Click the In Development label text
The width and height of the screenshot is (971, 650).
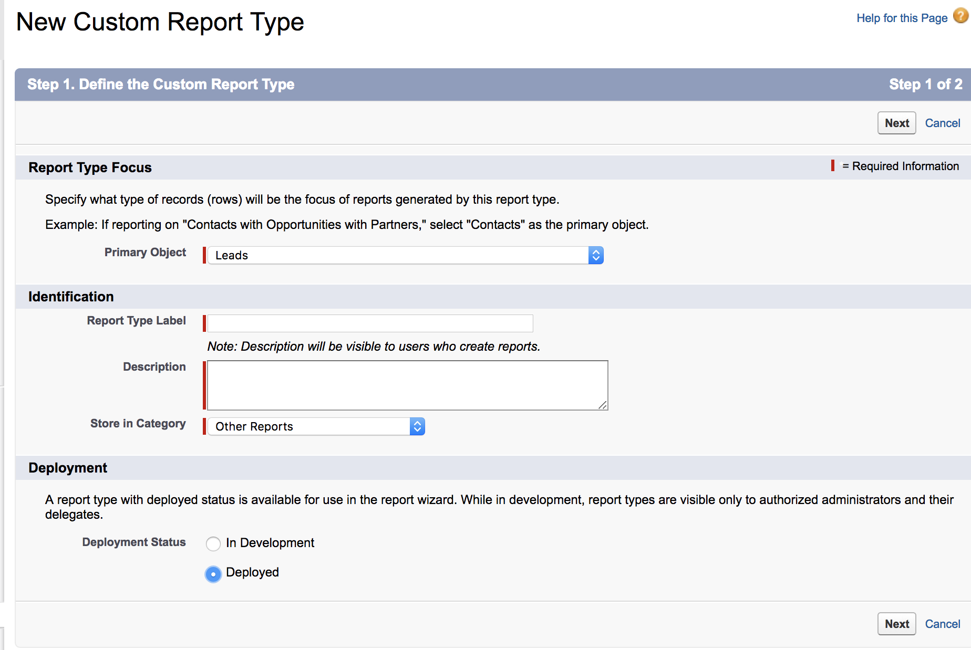(270, 543)
